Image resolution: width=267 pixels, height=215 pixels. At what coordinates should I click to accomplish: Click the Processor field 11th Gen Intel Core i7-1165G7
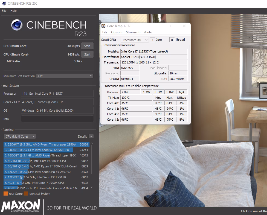tap(57, 94)
